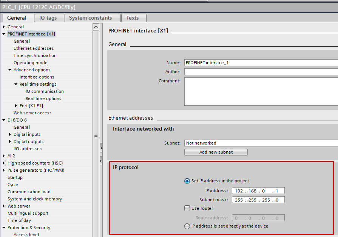Image resolution: width=338 pixels, height=237 pixels.
Task: Select Set IP address in the project
Action: [187, 181]
